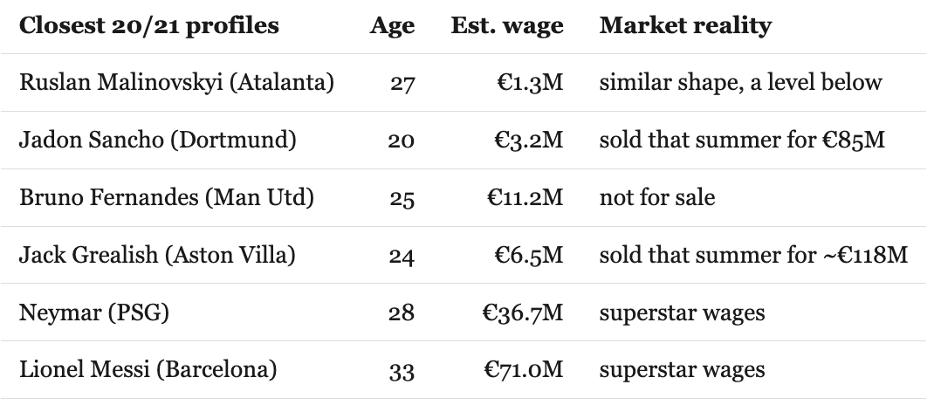This screenshot has width=934, height=405.
Task: Select the Ruslan Malinovskyi (Atalanta) cell
Action: coord(176,82)
